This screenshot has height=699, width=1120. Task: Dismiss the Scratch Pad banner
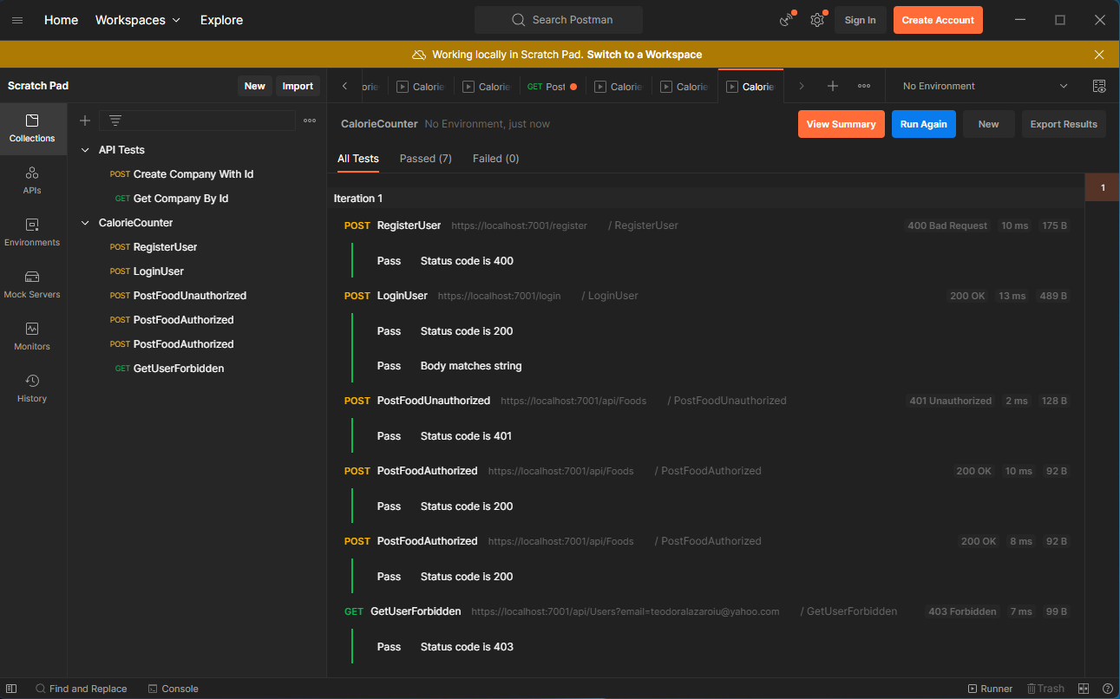[x=1099, y=55]
